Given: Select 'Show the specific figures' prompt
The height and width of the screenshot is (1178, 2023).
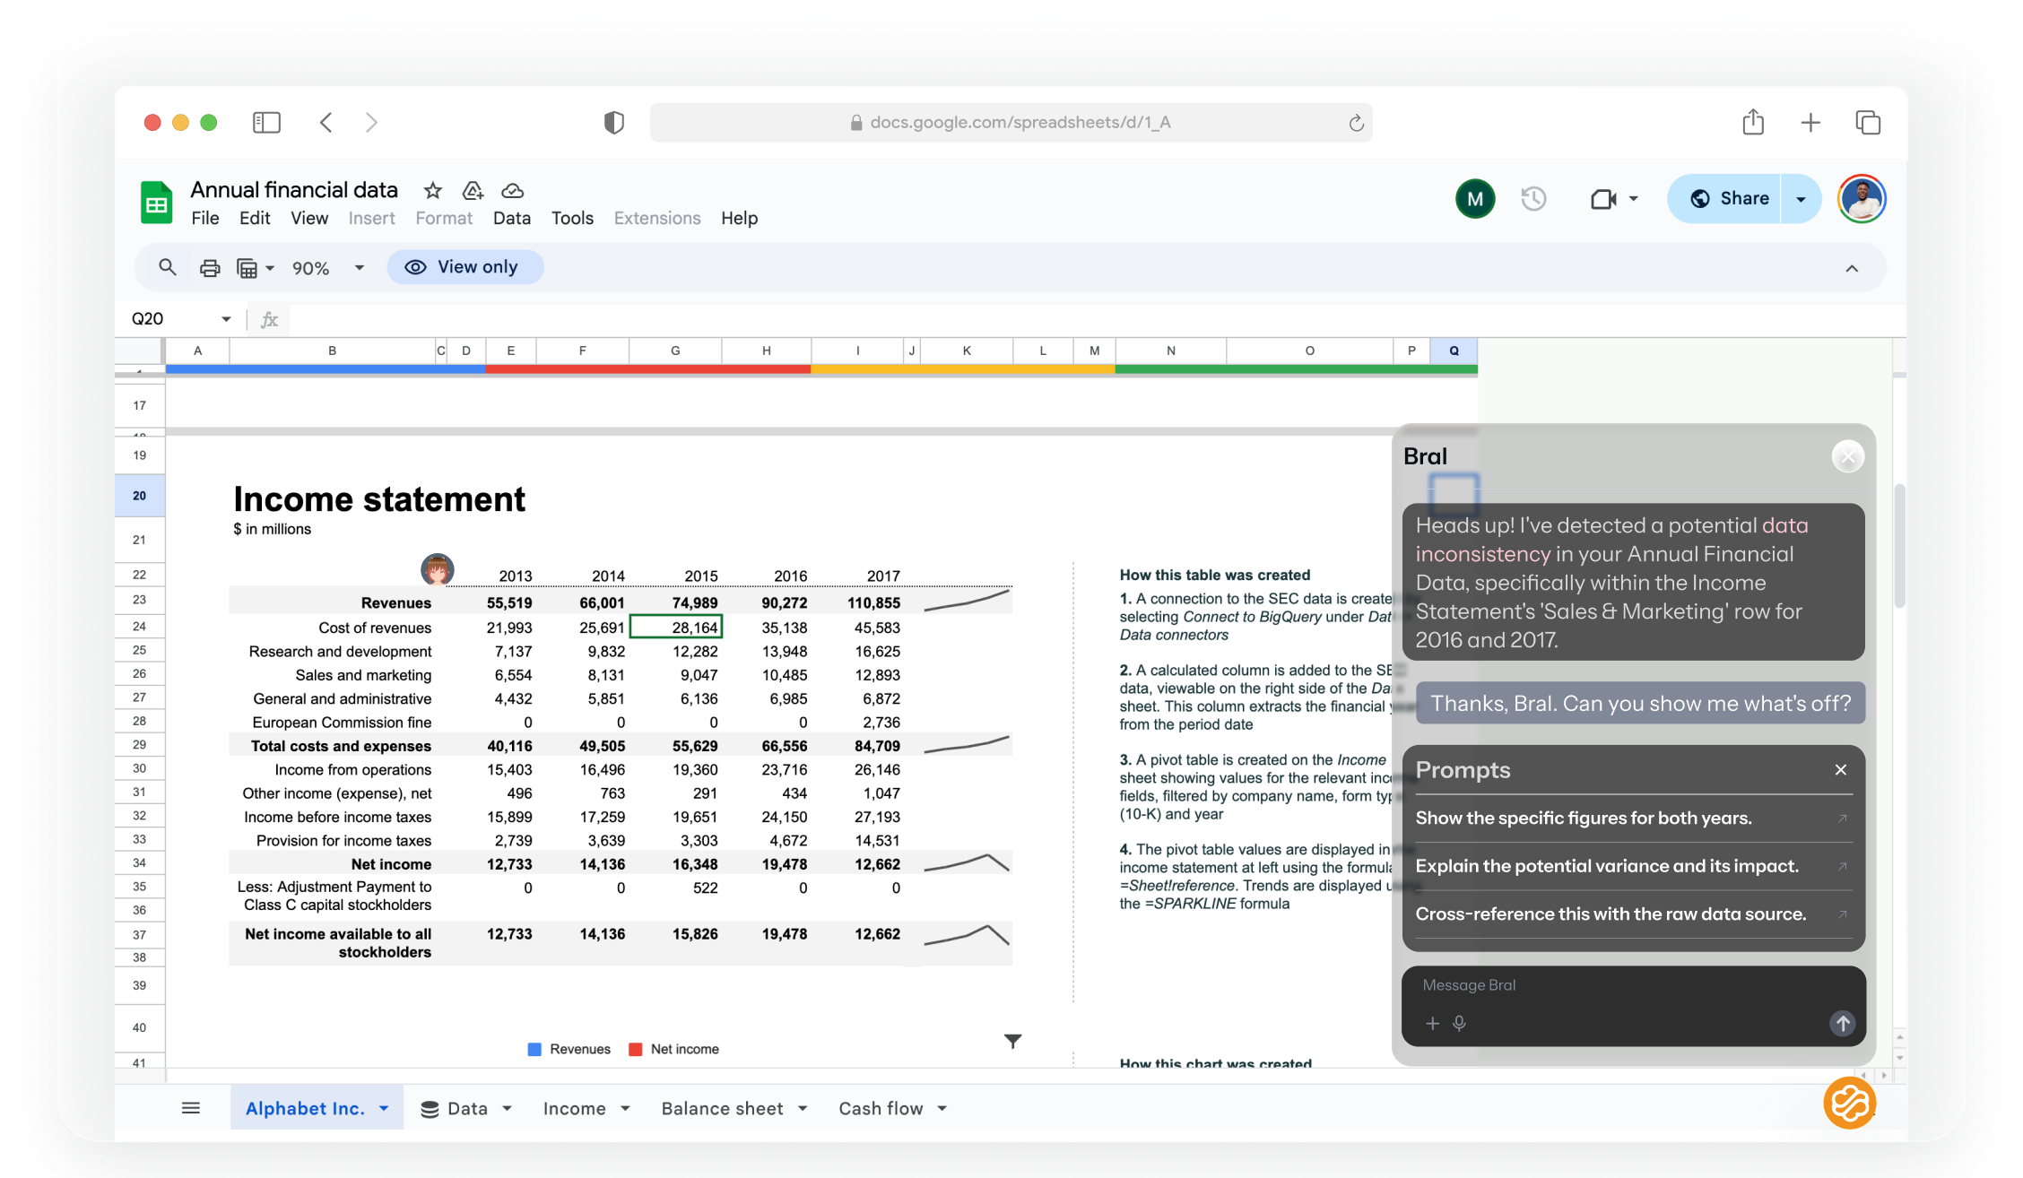Looking at the screenshot, I should [1584, 818].
